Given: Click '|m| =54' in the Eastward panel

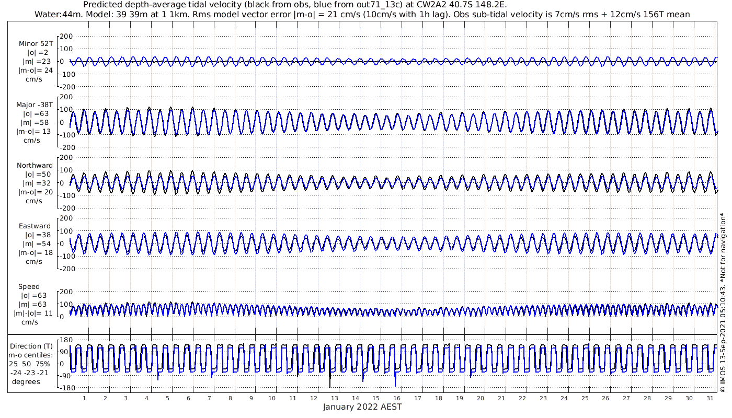Looking at the screenshot, I should (x=36, y=244).
